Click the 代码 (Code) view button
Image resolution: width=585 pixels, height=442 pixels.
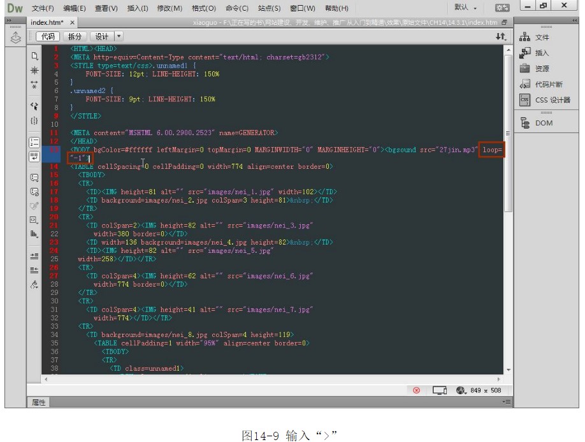(x=48, y=37)
